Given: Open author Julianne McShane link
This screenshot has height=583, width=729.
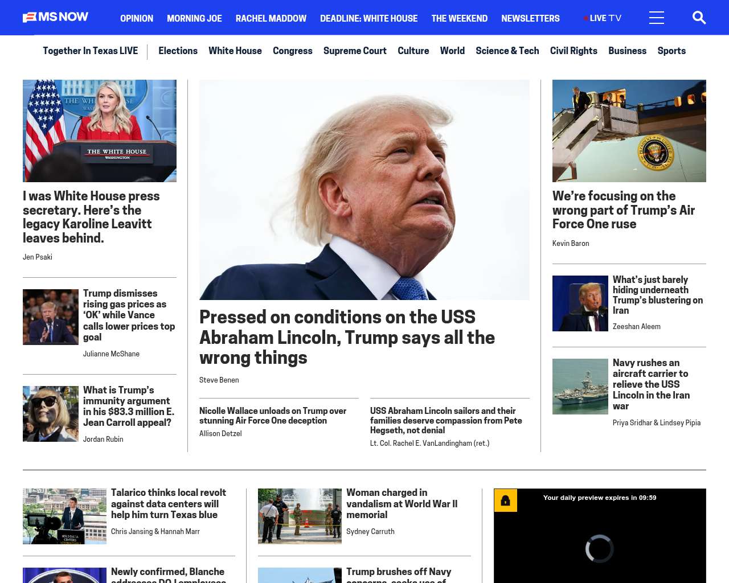Looking at the screenshot, I should [111, 354].
